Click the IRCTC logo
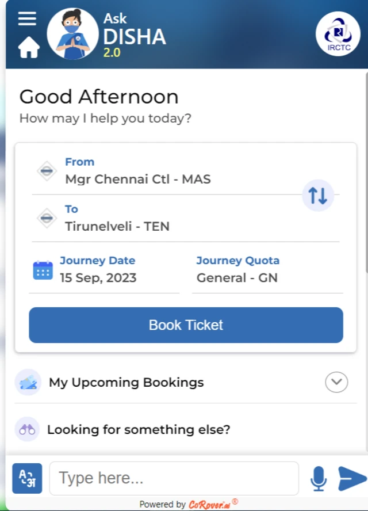Image resolution: width=368 pixels, height=511 pixels. pyautogui.click(x=338, y=34)
